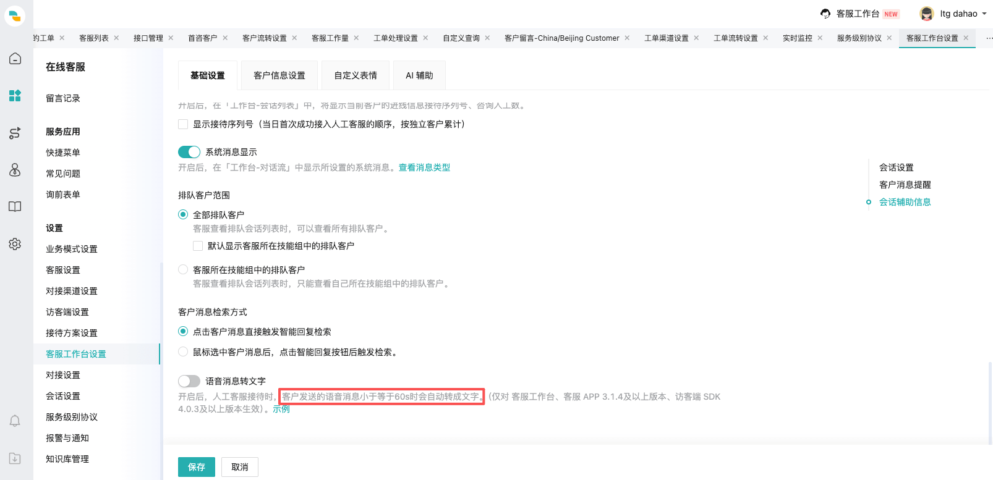Screen dimensions: 993x480
Task: Switch to 客户信息设置 tab
Action: point(279,75)
